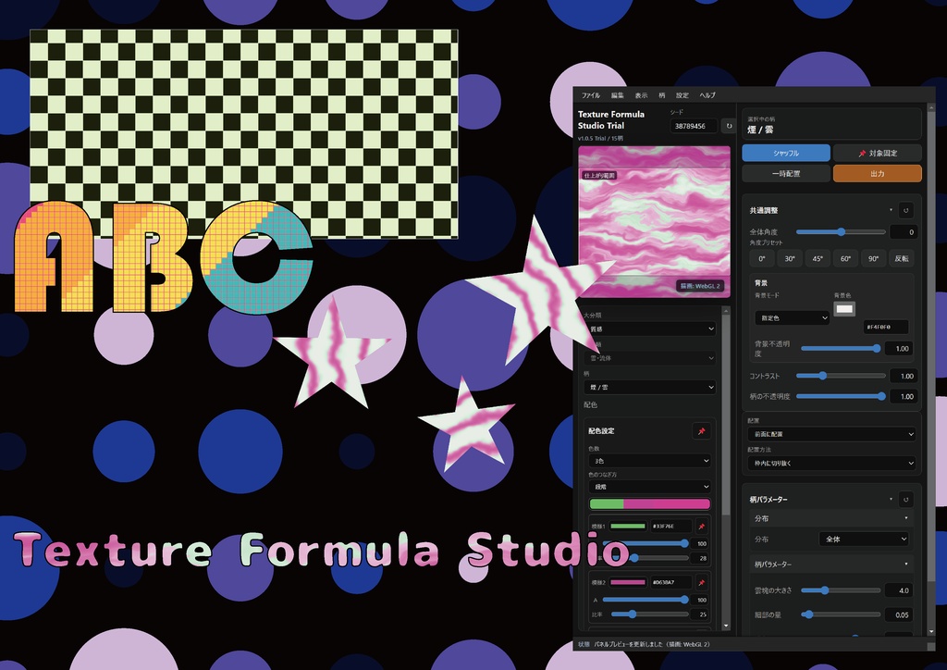Open the 分布 dropdown showing 全体

864,539
